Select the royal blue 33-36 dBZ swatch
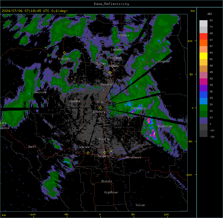Viewport: 223px width, 218px height. pos(203,95)
